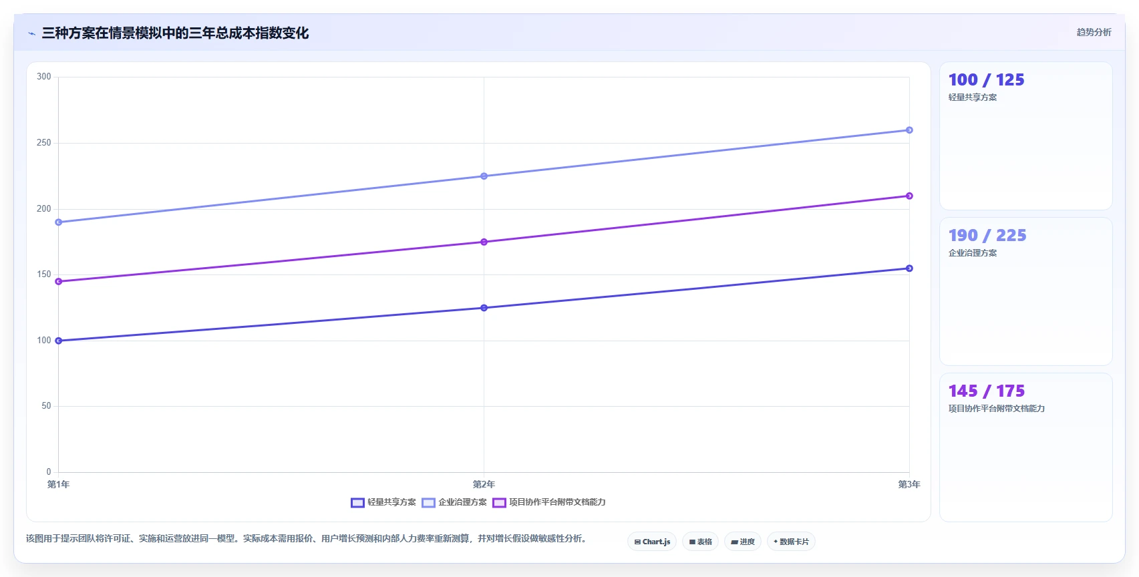
Task: Click the 第2年 x-axis label
Action: tap(484, 484)
